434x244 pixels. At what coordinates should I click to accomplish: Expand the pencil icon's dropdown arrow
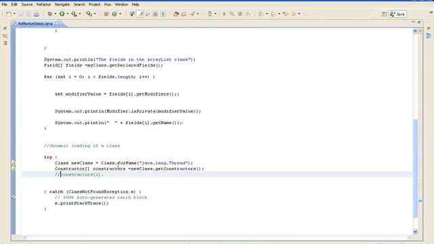click(x=198, y=14)
